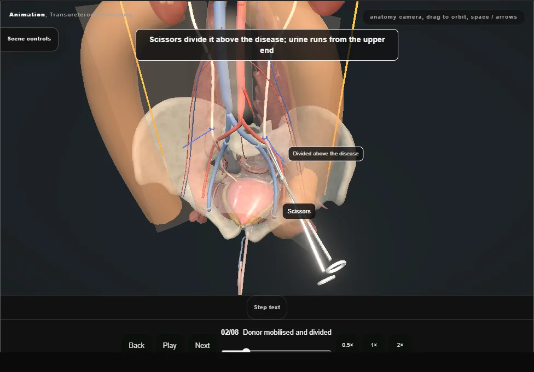Click the 'Donor mobilised and divided' step title

[x=287, y=332]
